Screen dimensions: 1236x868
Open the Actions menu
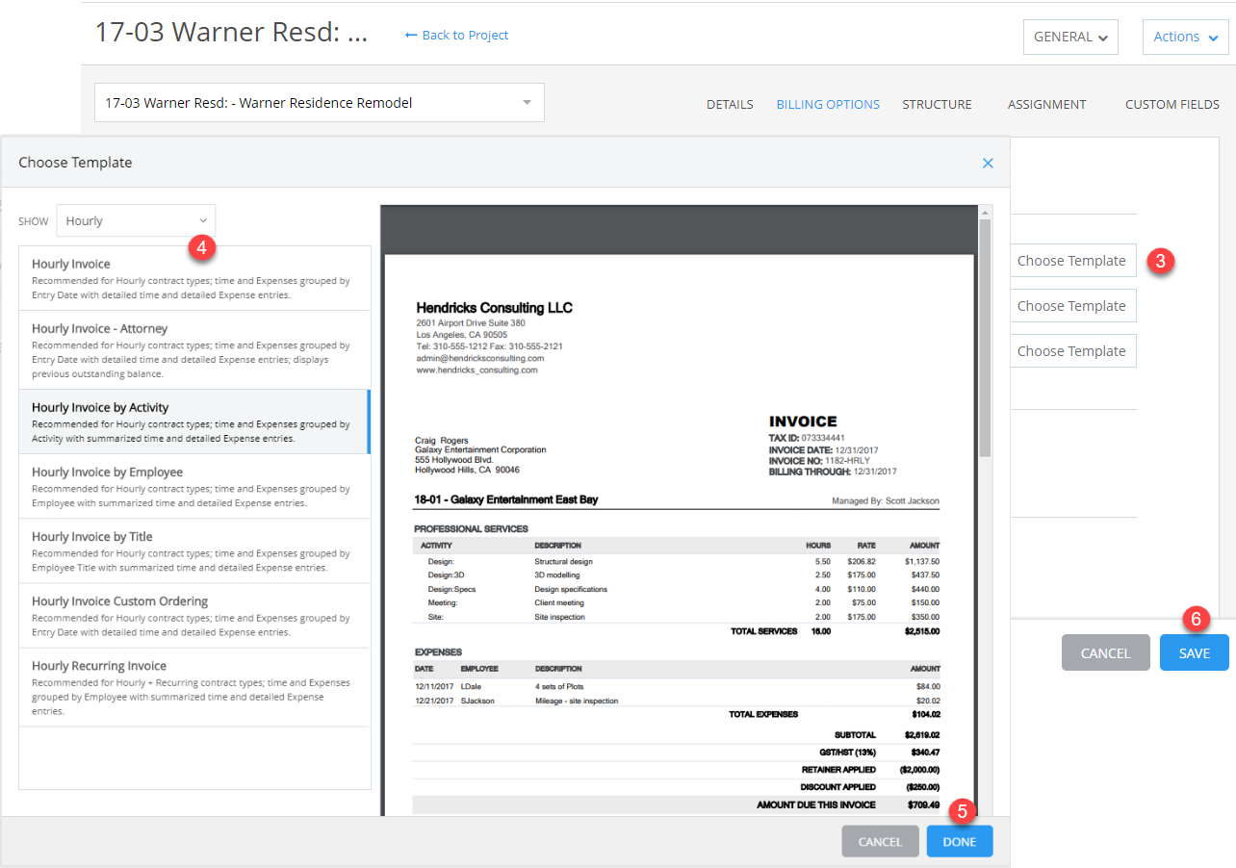(1185, 37)
